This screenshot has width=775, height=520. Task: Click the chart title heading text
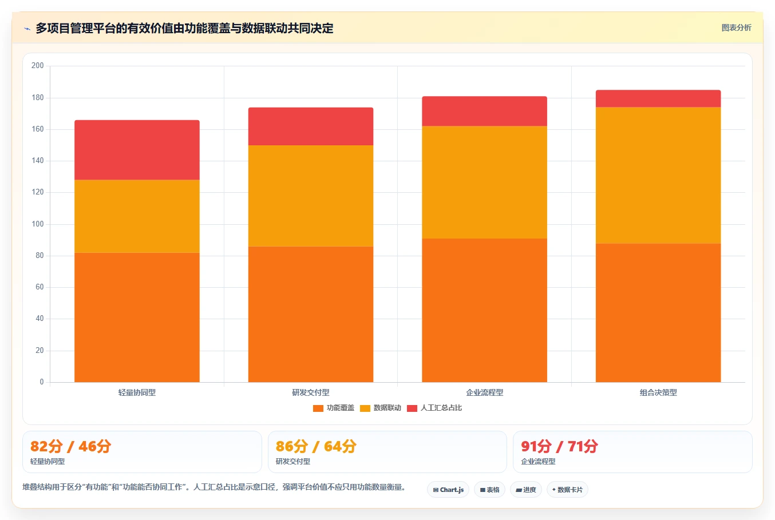tap(184, 28)
